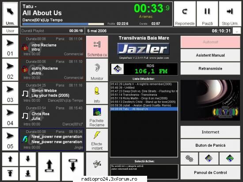Select intro Reclame playlist item

pos(52,46)
